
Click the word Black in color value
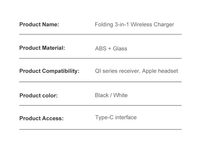[102, 95]
